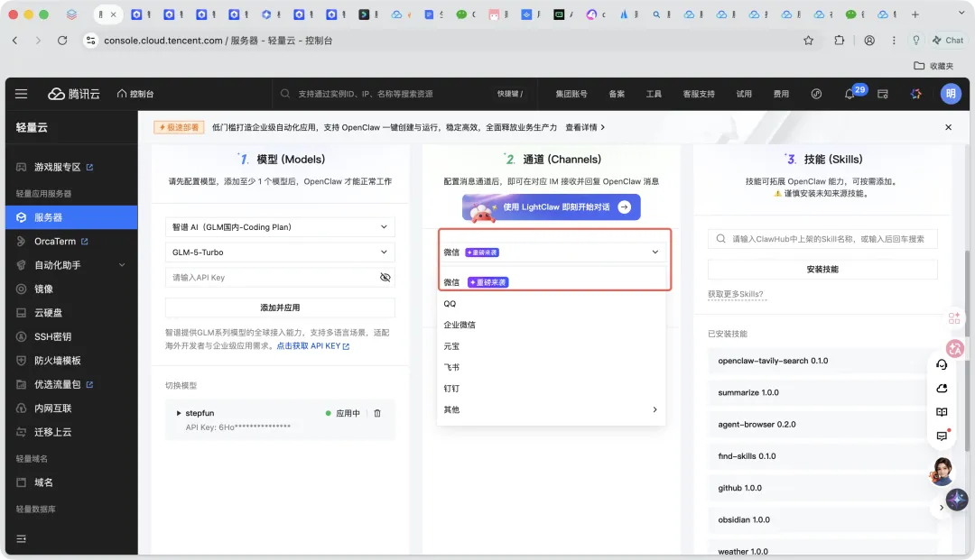Image resolution: width=975 pixels, height=560 pixels.
Task: Bookmark this page with star icon
Action: 808,41
